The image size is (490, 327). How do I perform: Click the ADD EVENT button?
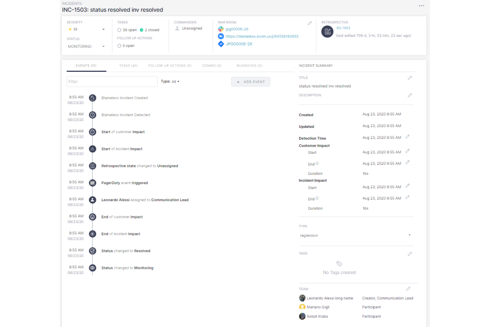[251, 82]
